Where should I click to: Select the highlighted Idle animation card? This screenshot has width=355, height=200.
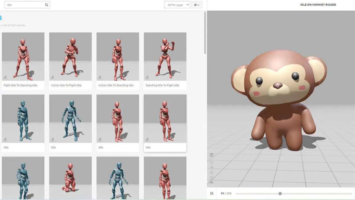[165, 123]
